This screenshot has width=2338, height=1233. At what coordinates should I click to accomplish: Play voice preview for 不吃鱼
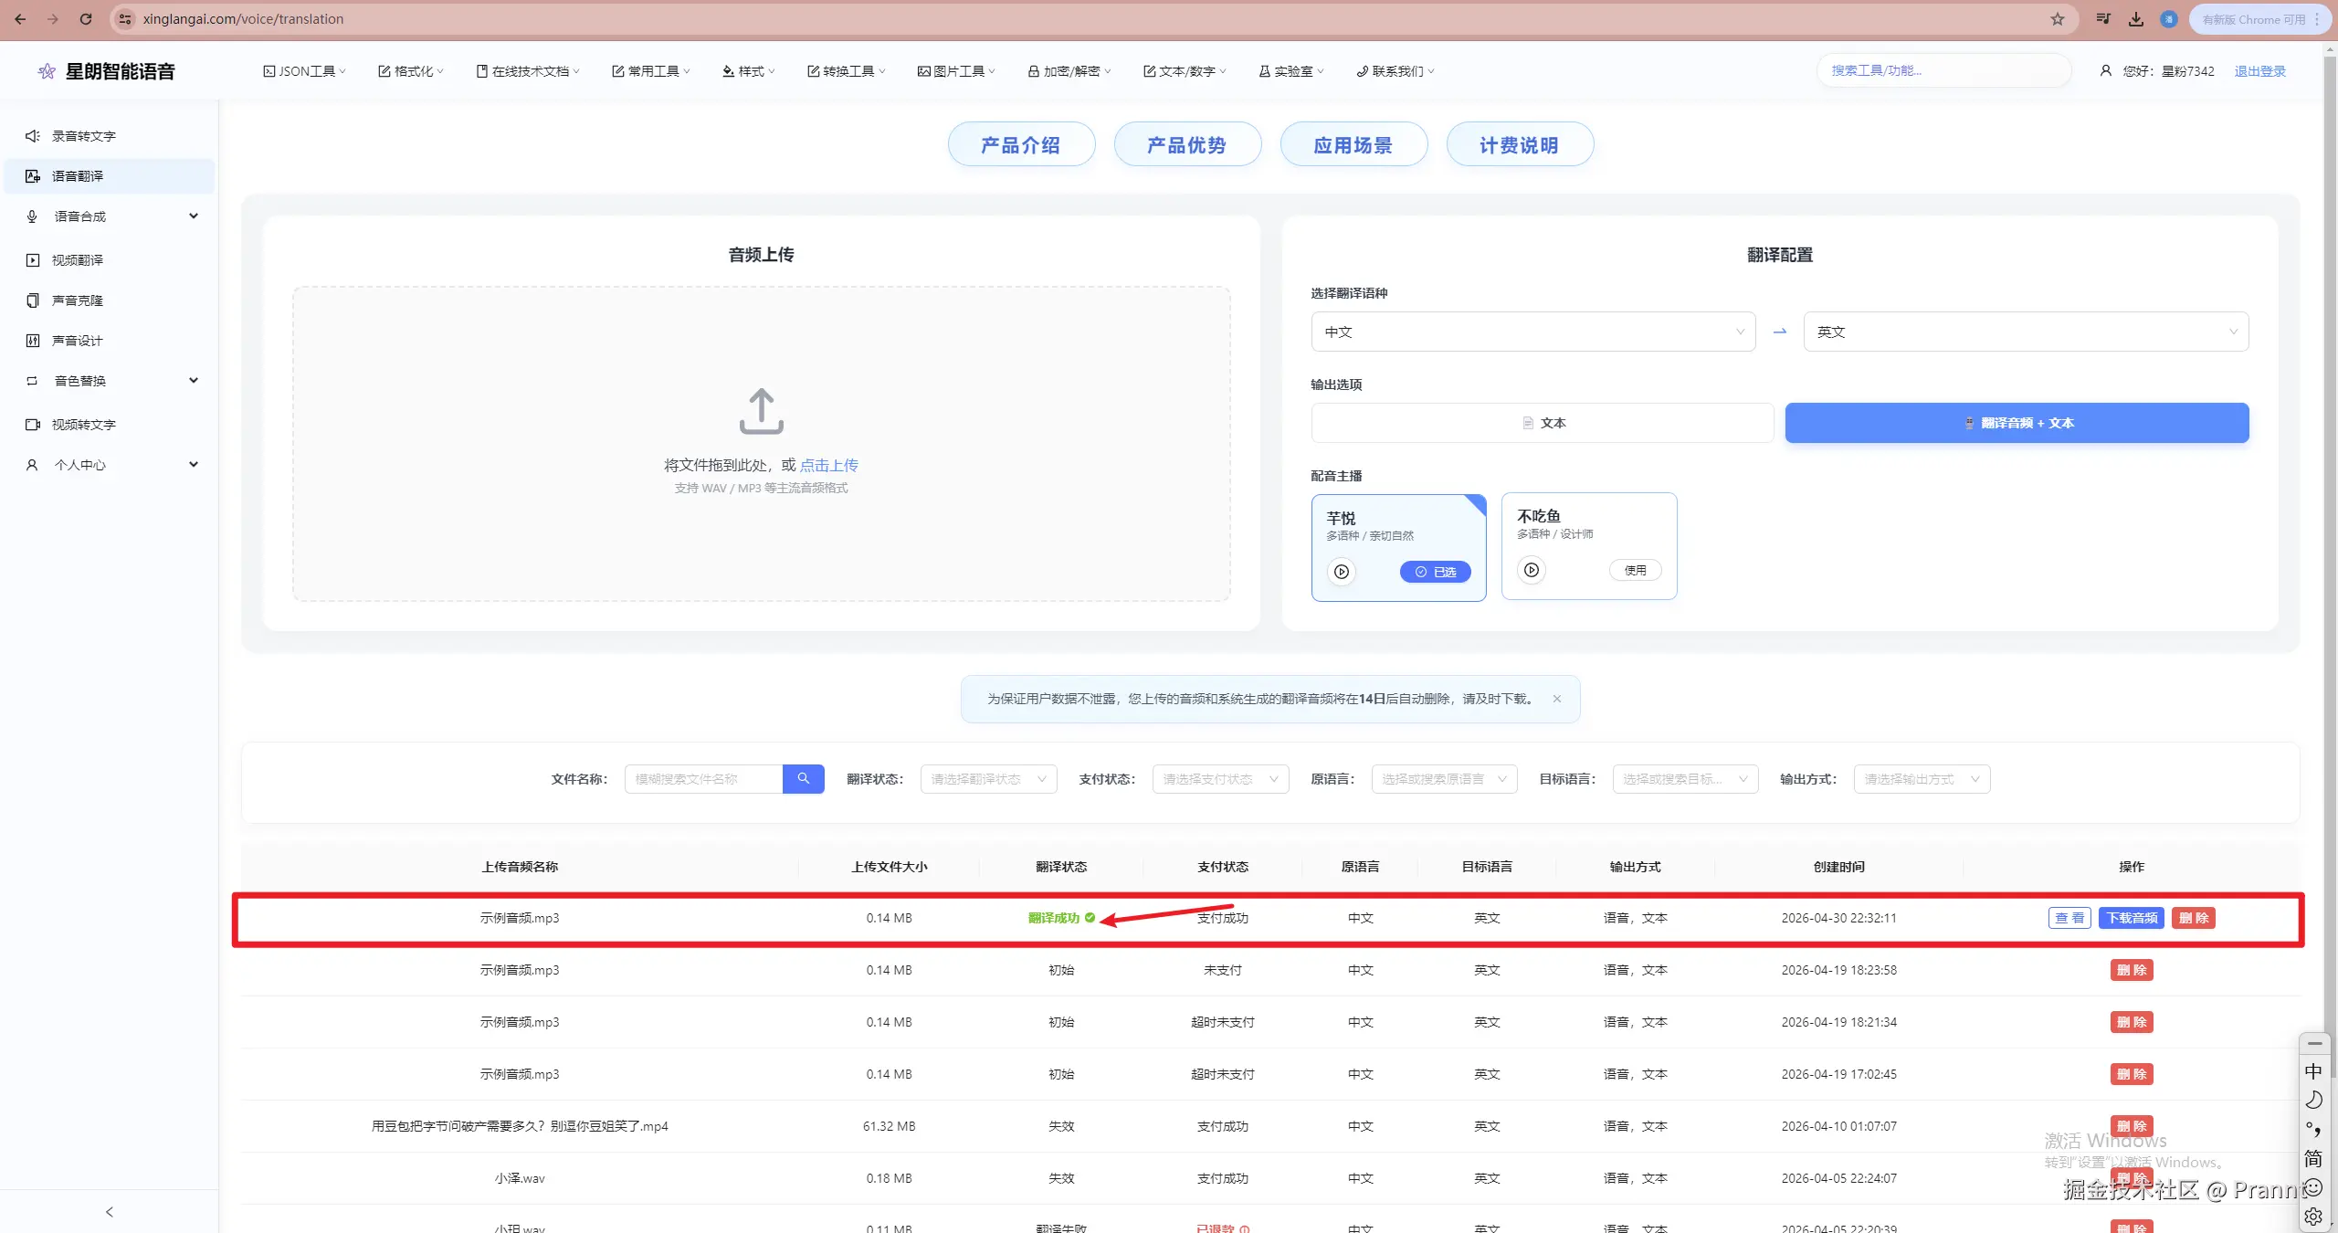pos(1532,570)
